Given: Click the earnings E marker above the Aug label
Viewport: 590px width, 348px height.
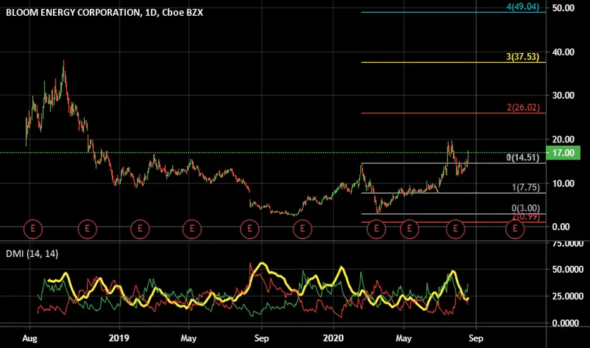Looking at the screenshot, I should pos(33,228).
